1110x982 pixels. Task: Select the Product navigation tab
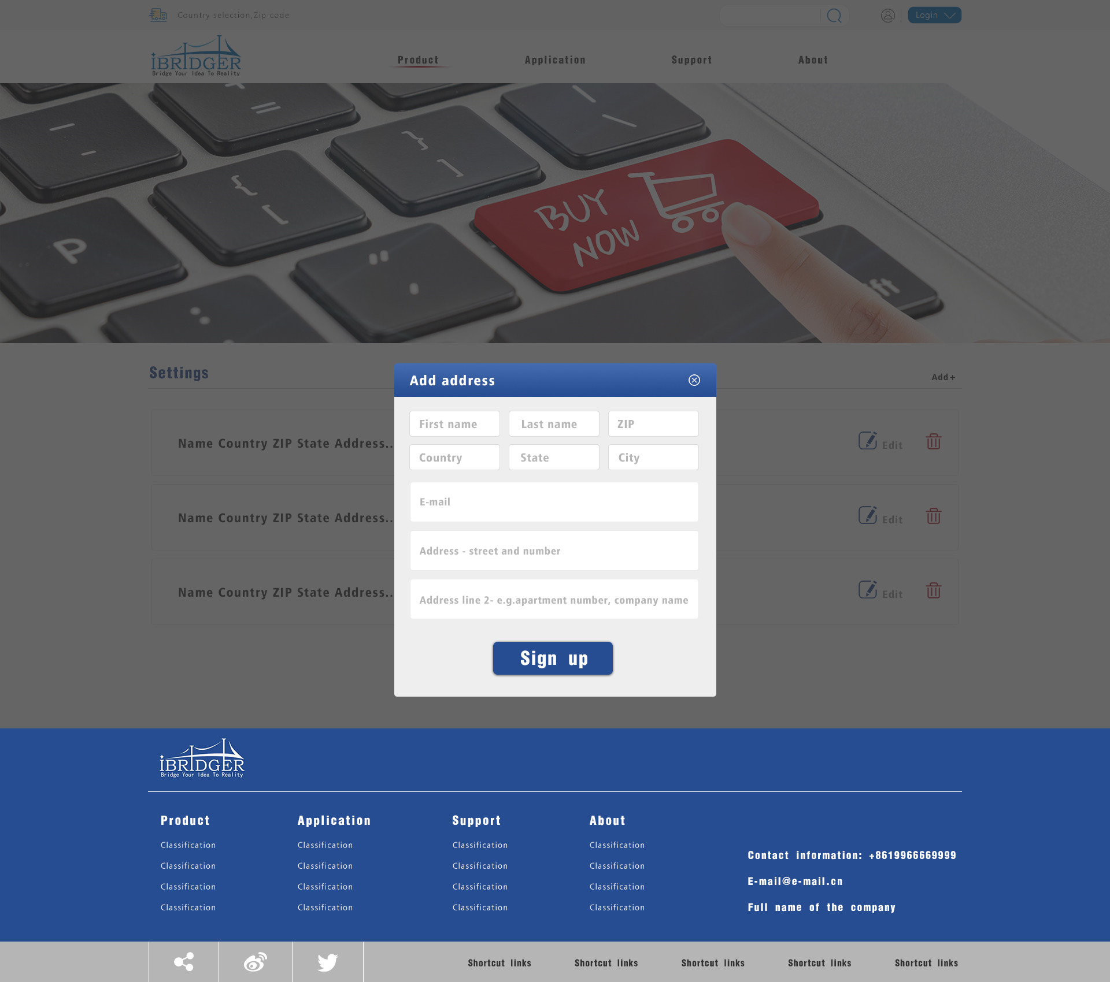tap(419, 59)
